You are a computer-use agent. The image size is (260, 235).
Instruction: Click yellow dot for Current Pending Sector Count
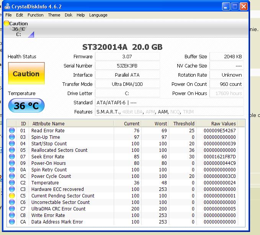point(12,196)
